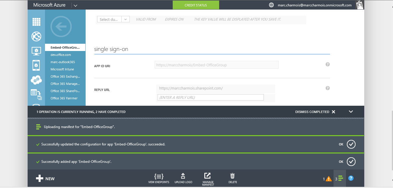Image resolution: width=393 pixels, height=188 pixels.
Task: Click the Upload Logo command
Action: pyautogui.click(x=183, y=178)
